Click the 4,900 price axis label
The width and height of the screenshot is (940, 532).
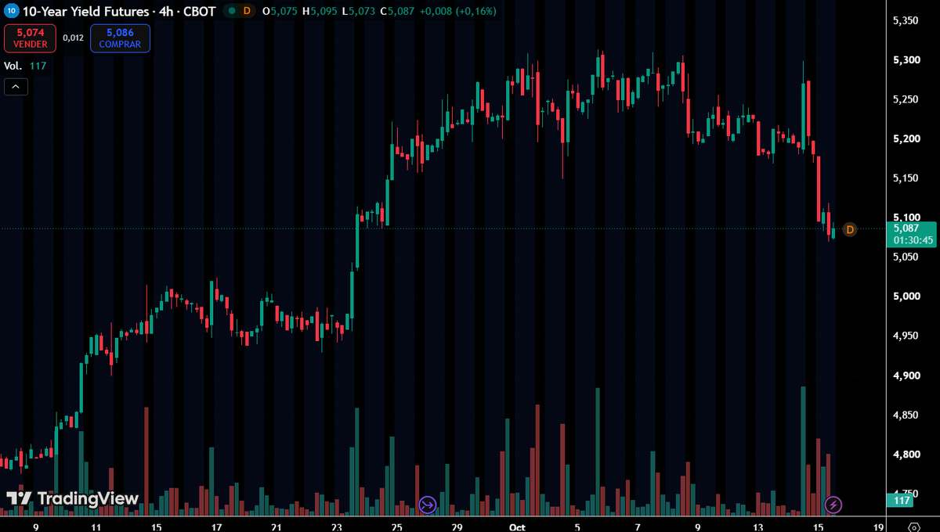point(906,376)
